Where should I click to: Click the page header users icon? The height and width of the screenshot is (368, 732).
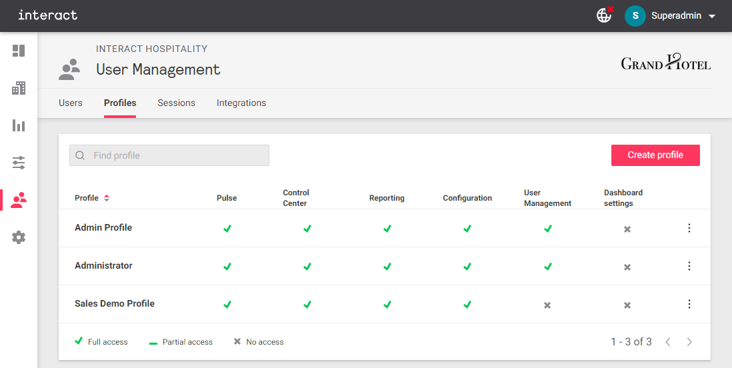pos(69,69)
